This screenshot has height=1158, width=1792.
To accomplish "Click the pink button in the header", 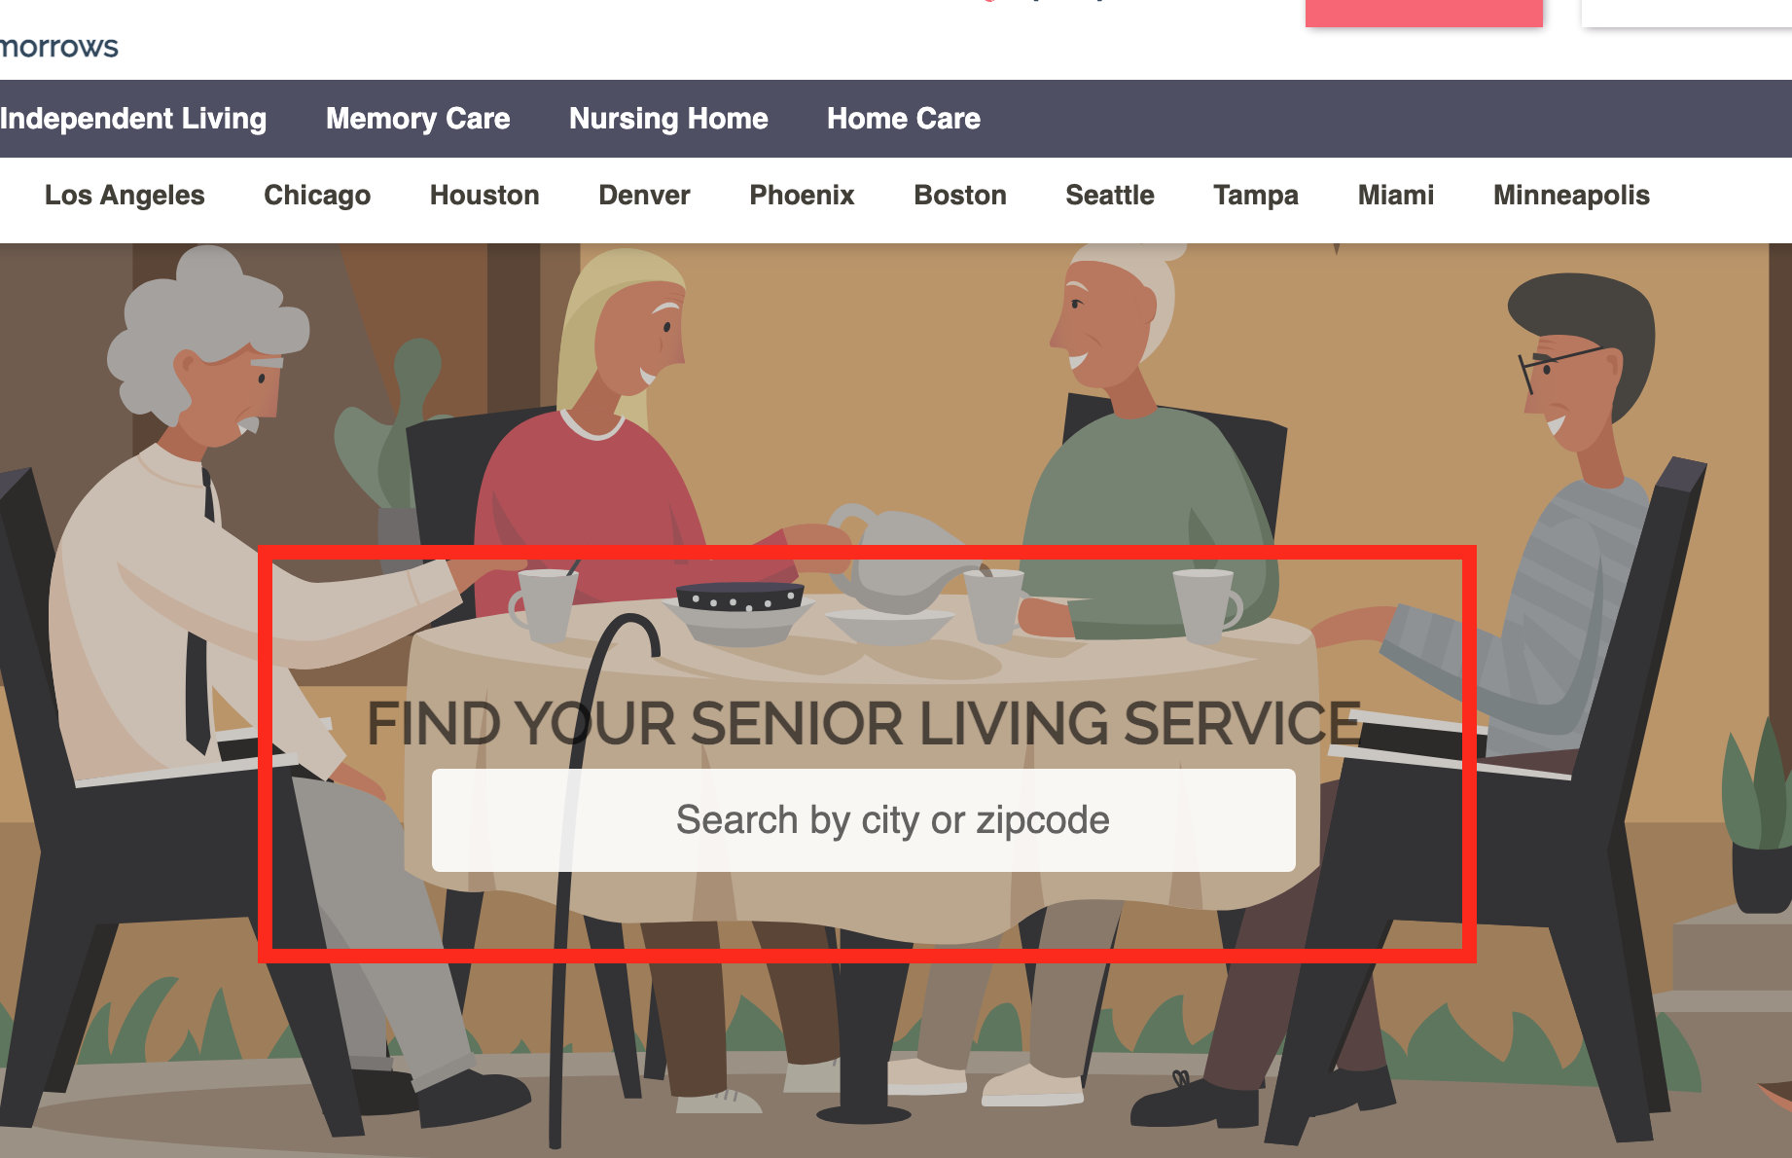I will 1424,13.
